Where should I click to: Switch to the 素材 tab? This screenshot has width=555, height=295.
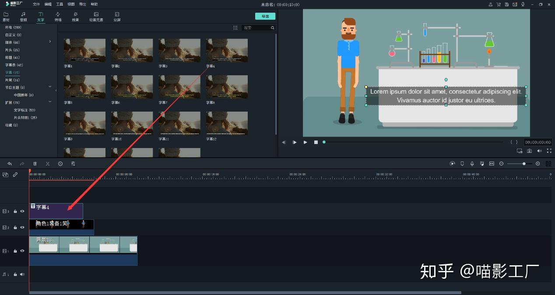coord(6,17)
